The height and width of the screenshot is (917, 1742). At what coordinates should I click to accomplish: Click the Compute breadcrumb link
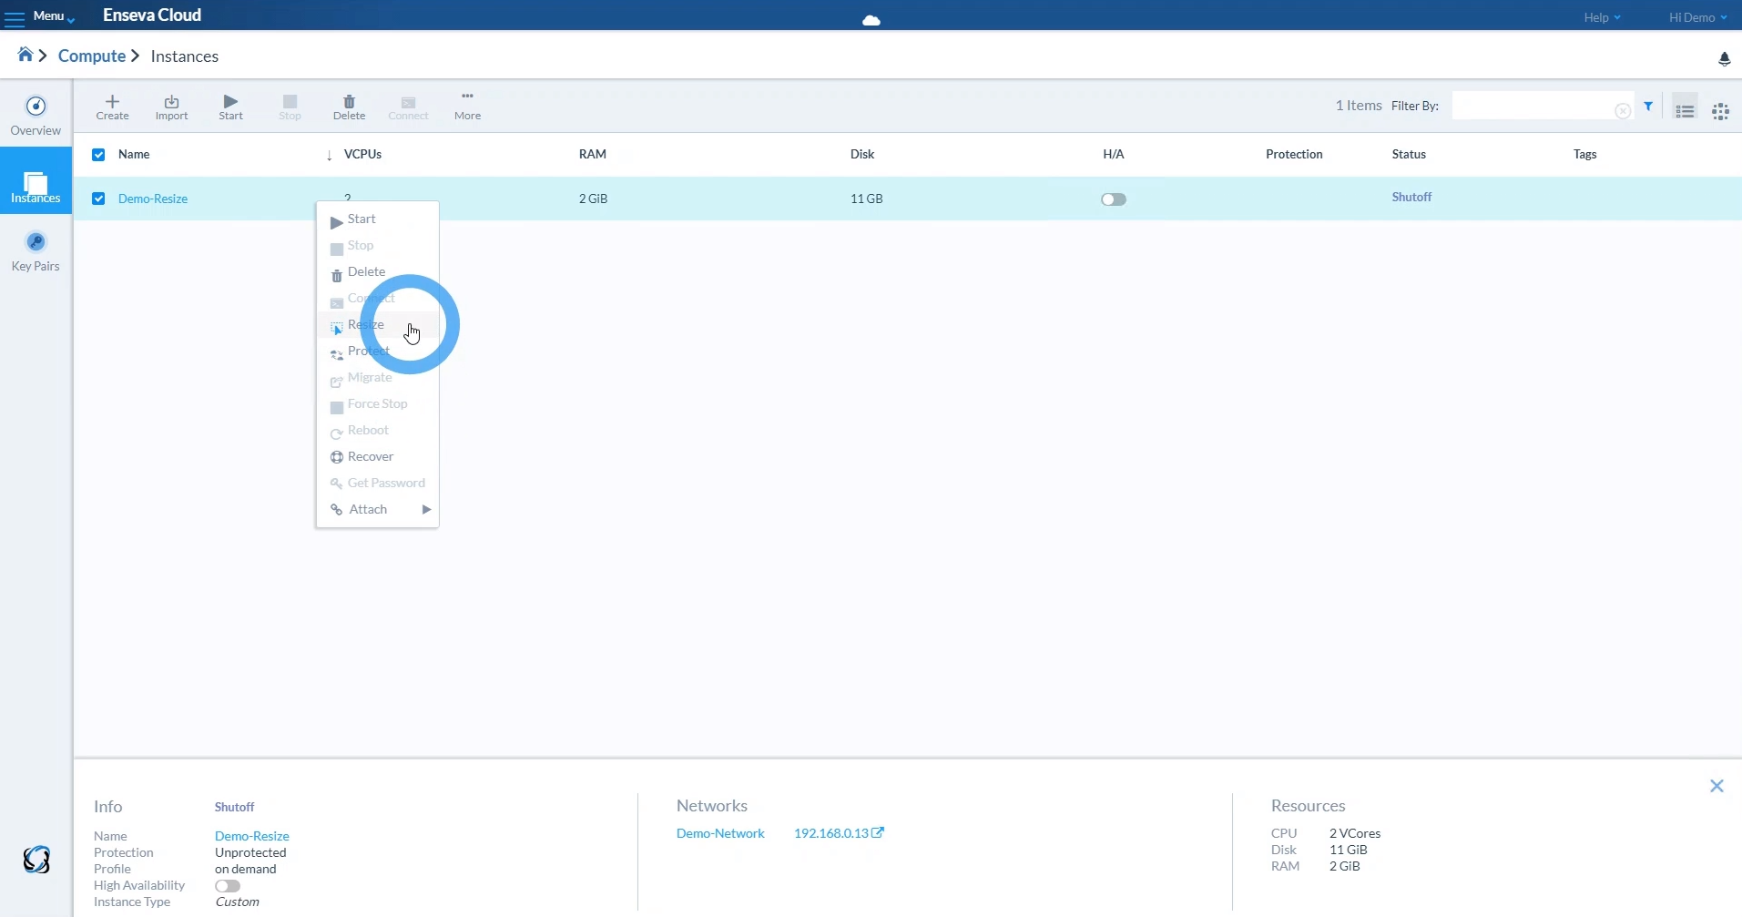tap(92, 56)
